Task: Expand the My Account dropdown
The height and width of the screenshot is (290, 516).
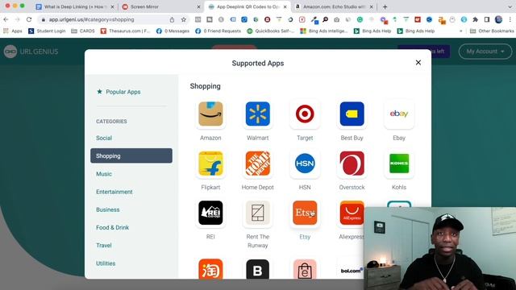Action: [485, 52]
